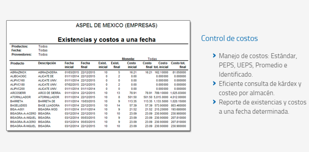Pick the BASELUDISS product entry
The image size is (309, 152).
[19, 105]
